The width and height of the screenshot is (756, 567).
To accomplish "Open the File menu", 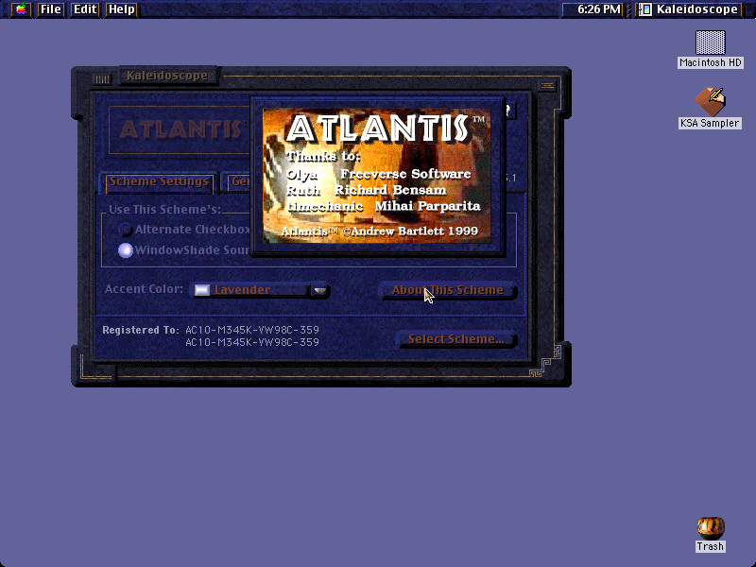I will 51,9.
